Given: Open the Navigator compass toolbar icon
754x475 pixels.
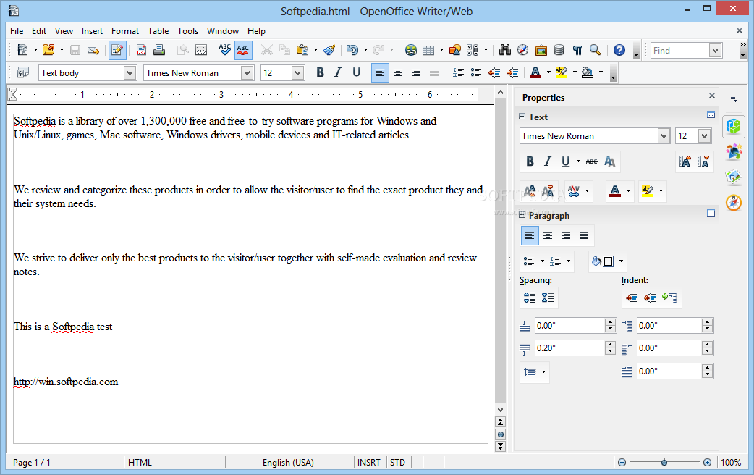Looking at the screenshot, I should 522,50.
